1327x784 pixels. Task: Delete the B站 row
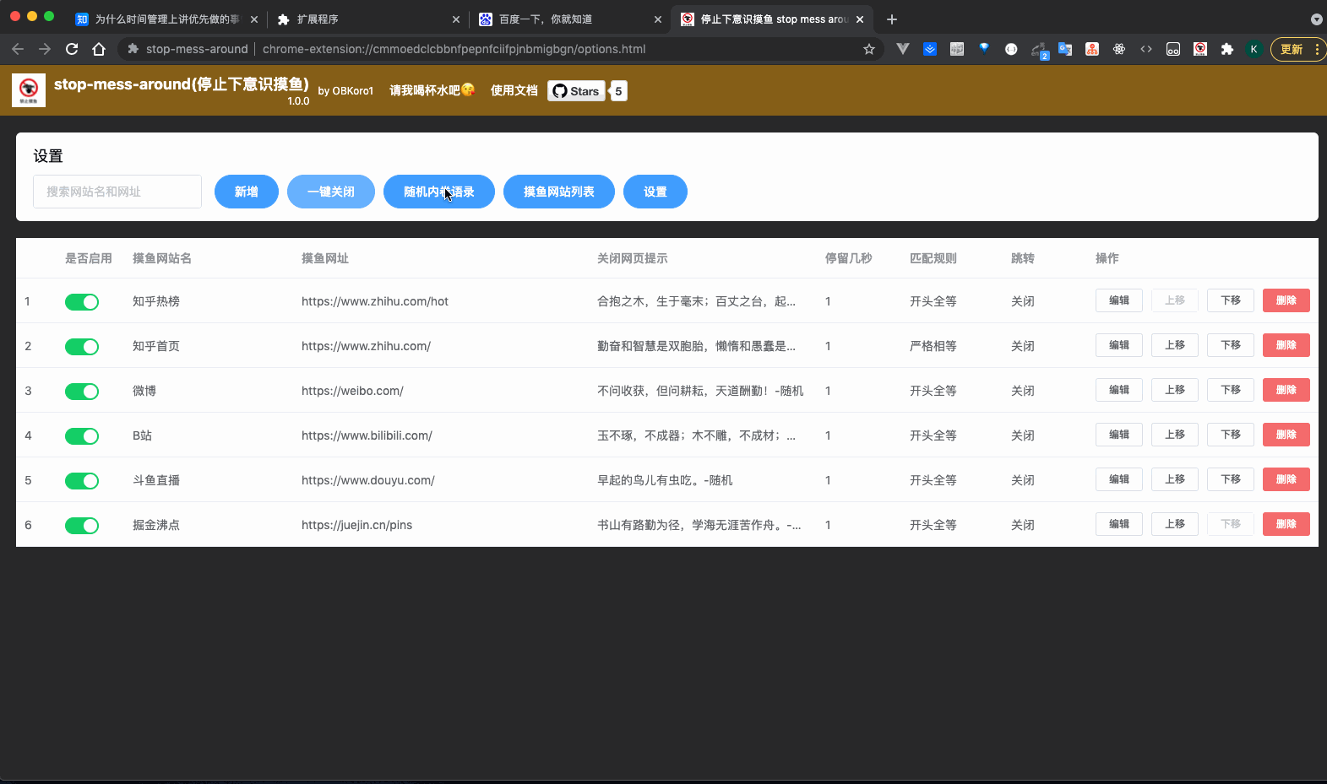(1286, 435)
